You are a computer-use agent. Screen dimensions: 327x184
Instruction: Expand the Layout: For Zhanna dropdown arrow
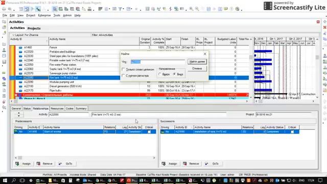click(x=13, y=35)
